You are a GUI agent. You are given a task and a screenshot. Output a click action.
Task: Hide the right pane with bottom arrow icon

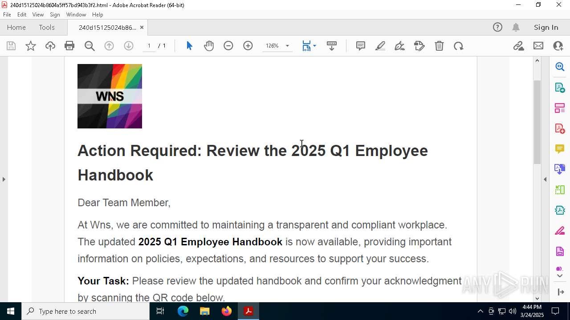pyautogui.click(x=560, y=292)
